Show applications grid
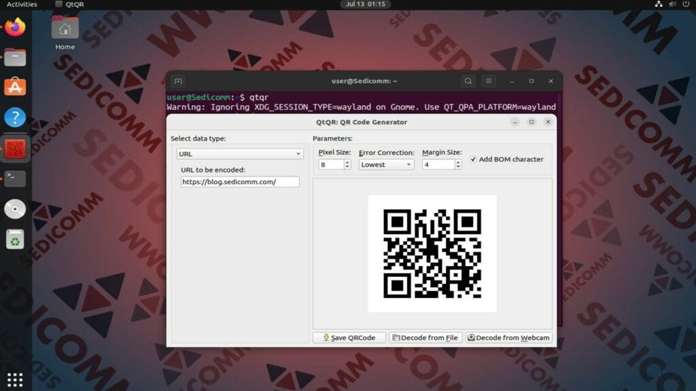Screen dimensions: 696x391 coord(15,379)
